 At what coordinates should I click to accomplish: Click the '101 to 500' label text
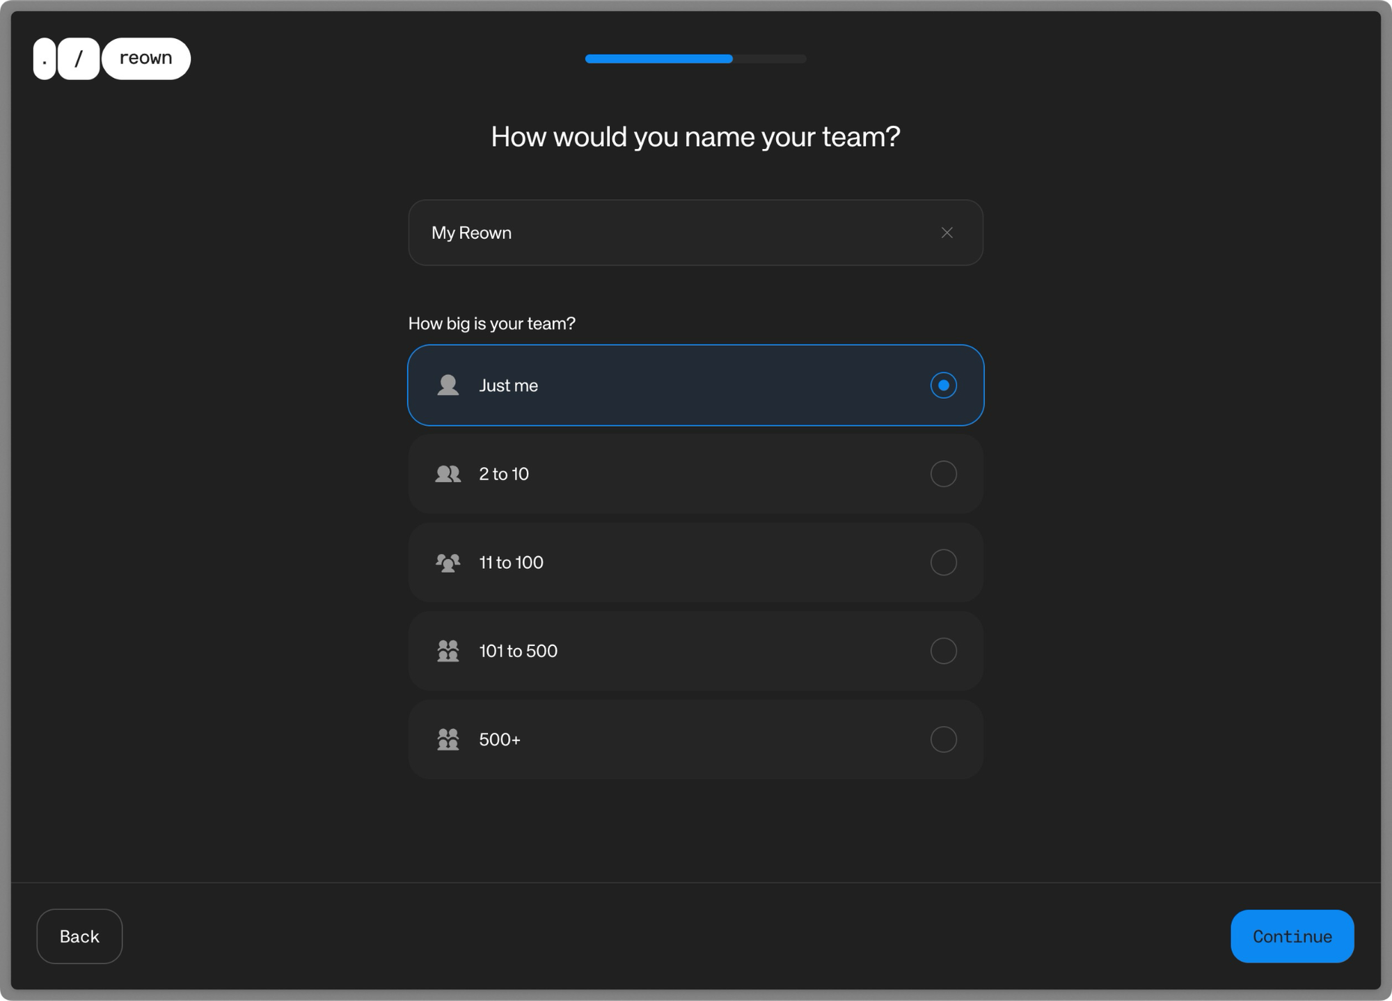click(518, 651)
